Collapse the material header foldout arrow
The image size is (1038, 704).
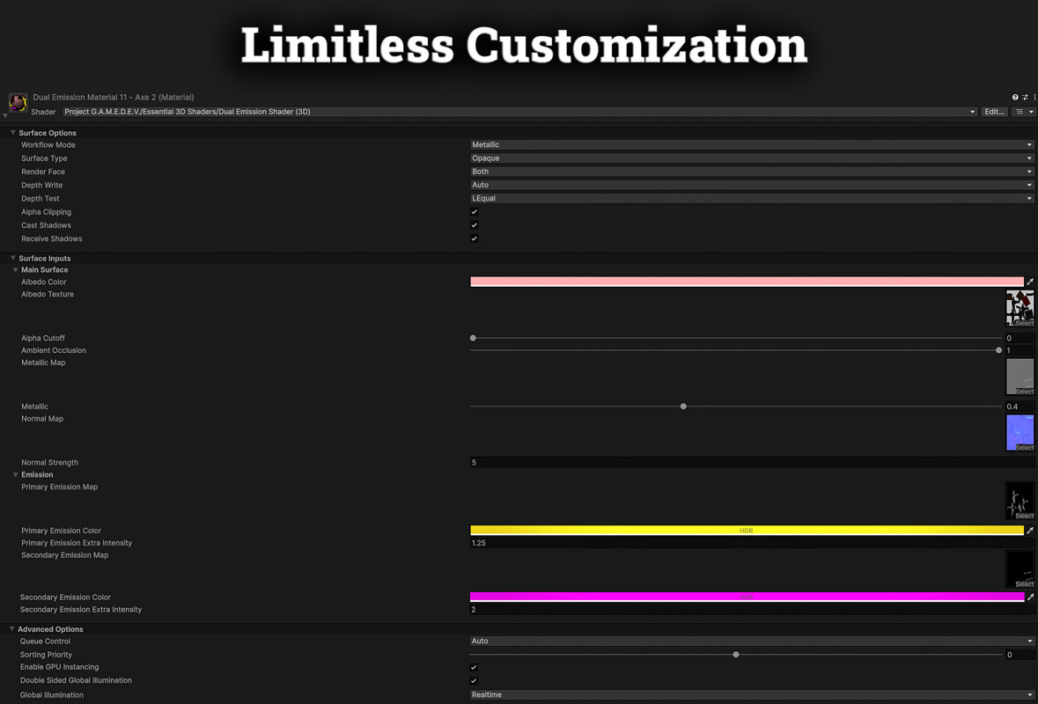(x=5, y=116)
